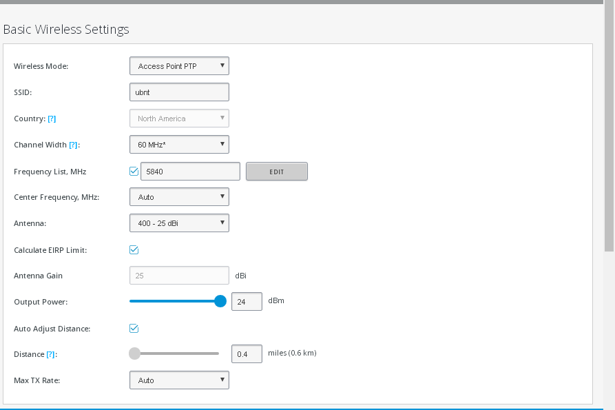Open the Max TX Rate dropdown
The width and height of the screenshot is (615, 410).
click(179, 380)
